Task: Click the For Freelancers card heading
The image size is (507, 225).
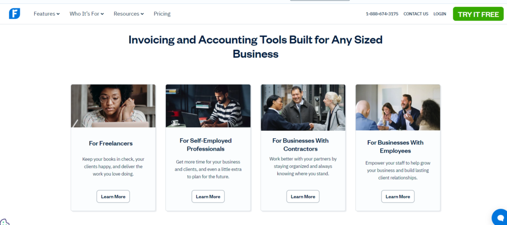Action: click(111, 144)
